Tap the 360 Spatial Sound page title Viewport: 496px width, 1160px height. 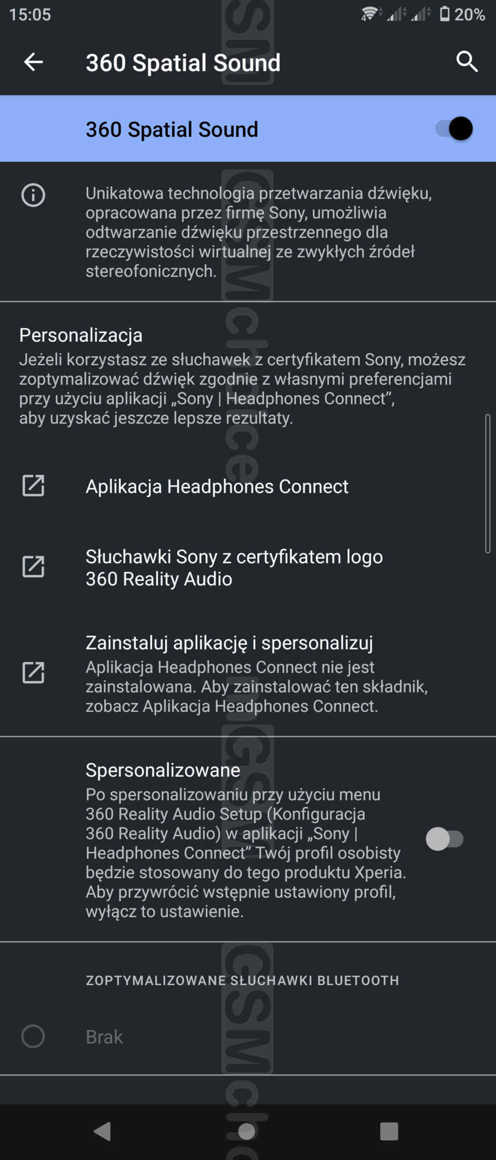click(183, 63)
